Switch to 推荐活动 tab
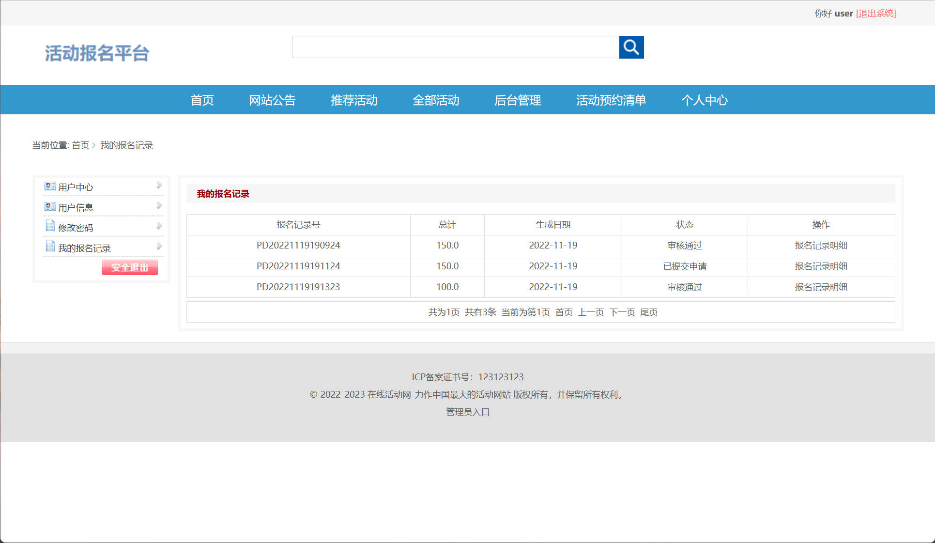935x543 pixels. click(x=354, y=100)
